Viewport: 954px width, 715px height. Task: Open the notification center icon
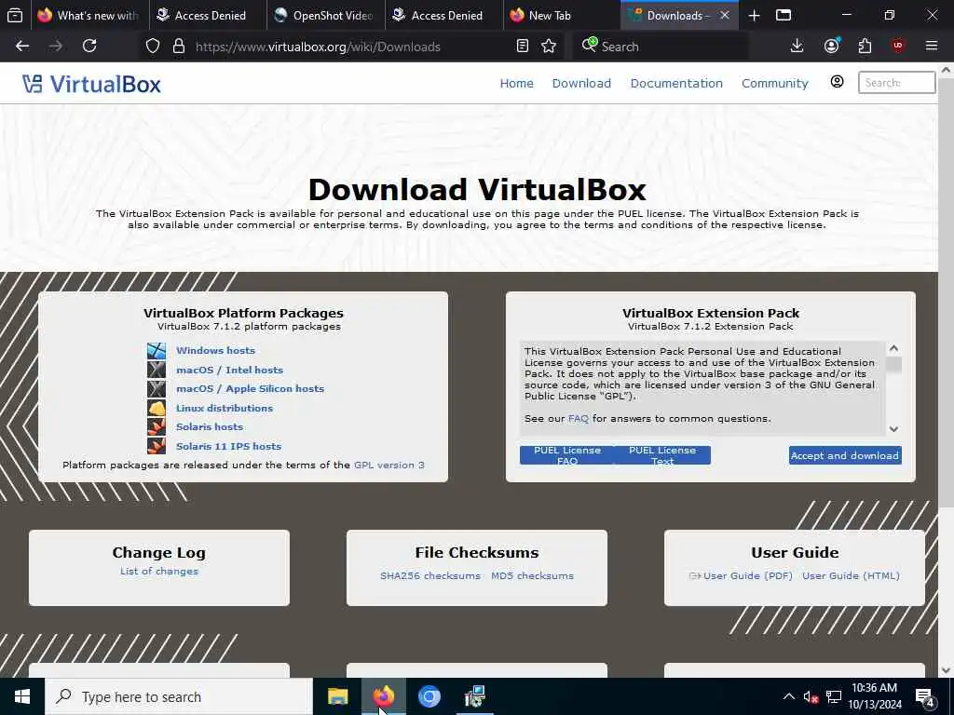click(925, 698)
